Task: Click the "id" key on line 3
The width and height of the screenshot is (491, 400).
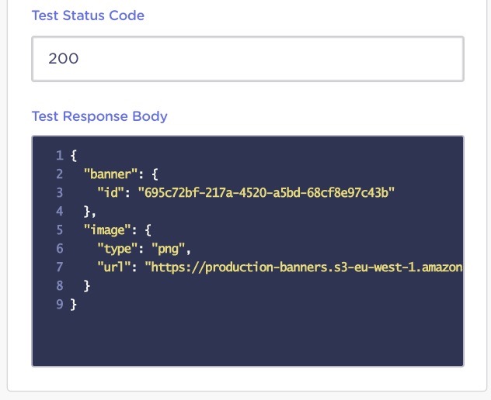Action: [110, 193]
